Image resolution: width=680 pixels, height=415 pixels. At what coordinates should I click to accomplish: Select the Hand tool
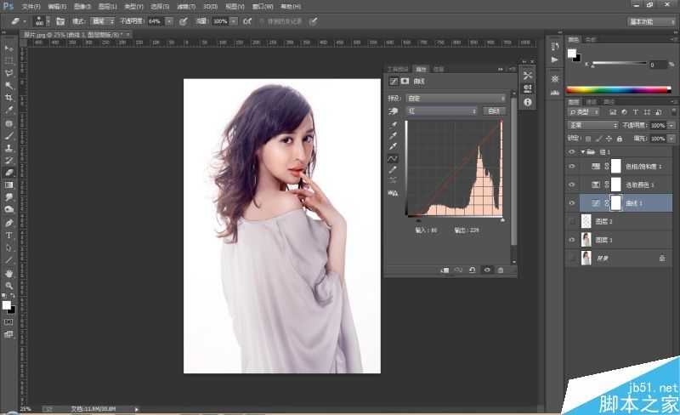click(9, 273)
